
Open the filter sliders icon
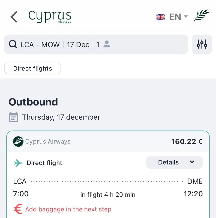(202, 44)
